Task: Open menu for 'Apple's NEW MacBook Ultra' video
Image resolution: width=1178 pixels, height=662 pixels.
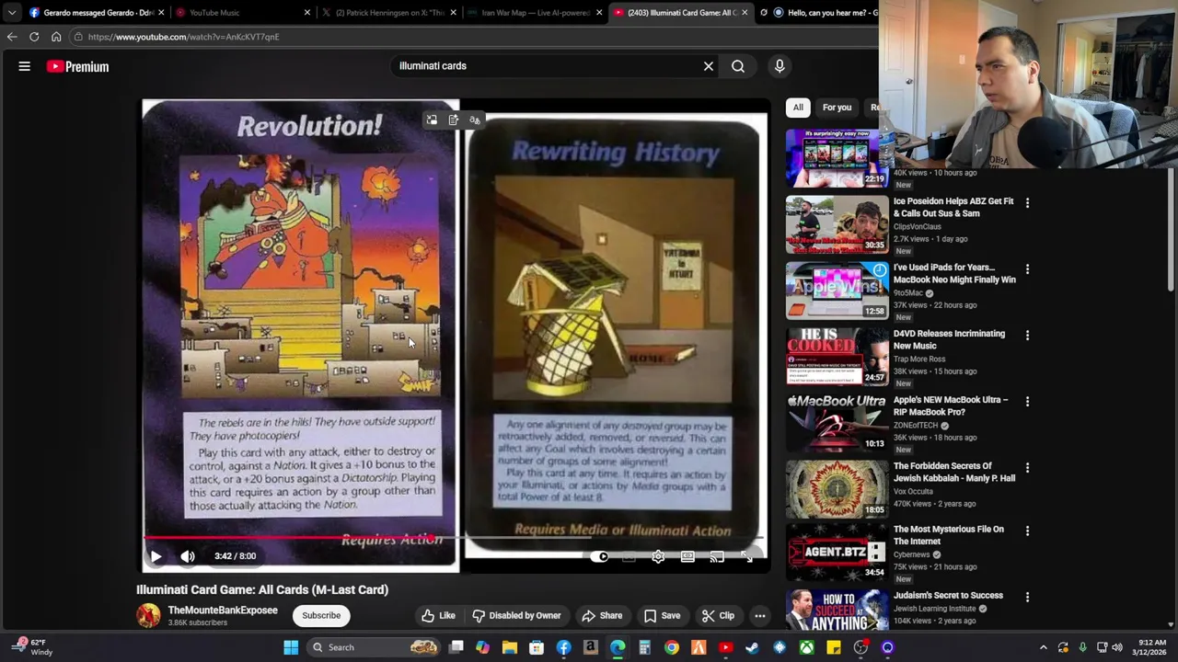Action: click(1027, 401)
